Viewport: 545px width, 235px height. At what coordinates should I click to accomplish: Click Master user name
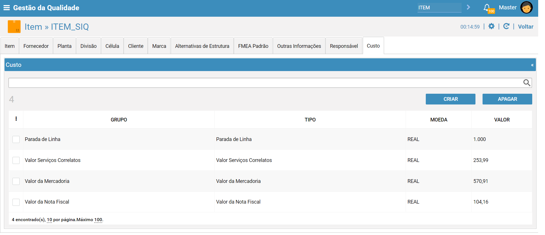pyautogui.click(x=508, y=7)
